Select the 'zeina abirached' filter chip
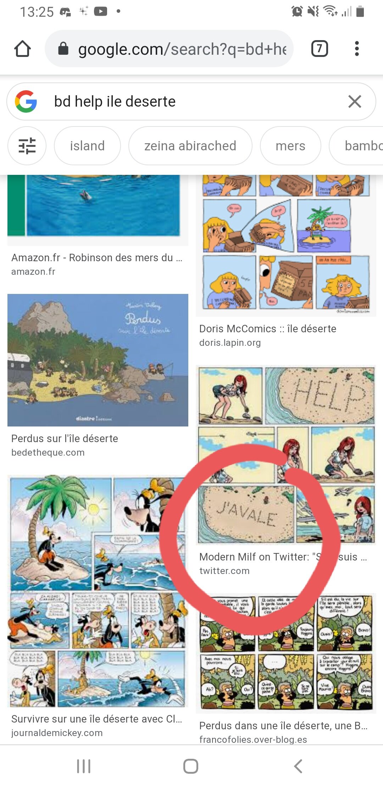Image resolution: width=383 pixels, height=789 pixels. (x=190, y=146)
